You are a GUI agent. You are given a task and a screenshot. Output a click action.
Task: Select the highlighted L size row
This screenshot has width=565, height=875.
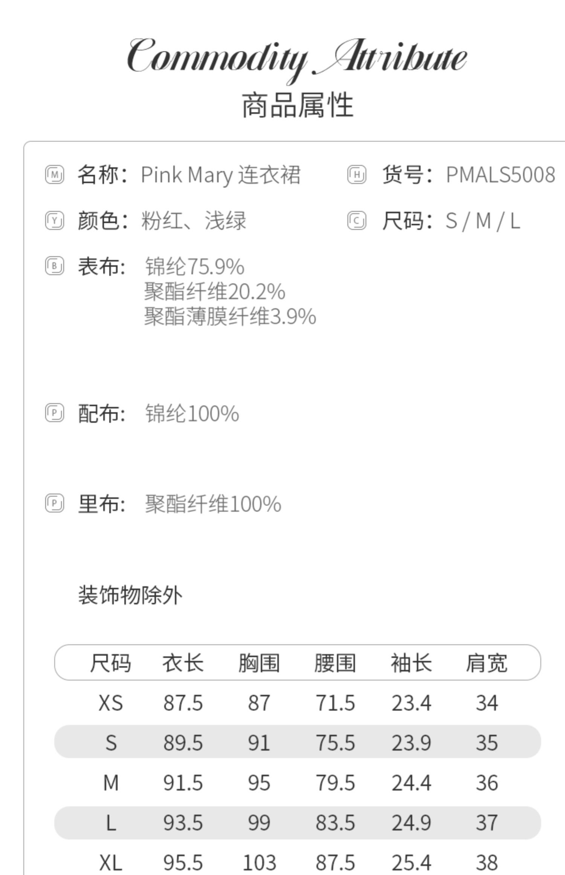pyautogui.click(x=298, y=823)
